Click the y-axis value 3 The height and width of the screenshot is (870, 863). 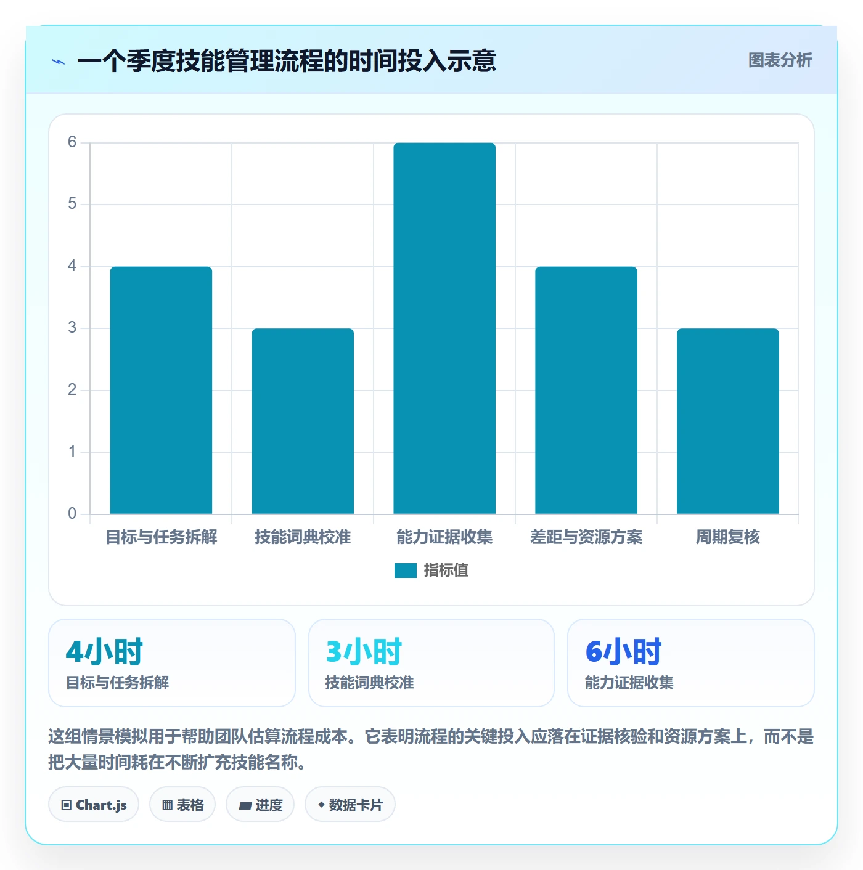72,328
